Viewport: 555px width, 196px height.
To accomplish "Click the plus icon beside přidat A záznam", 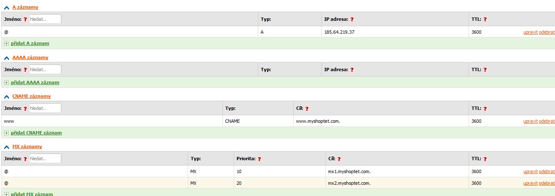I will click(6, 43).
